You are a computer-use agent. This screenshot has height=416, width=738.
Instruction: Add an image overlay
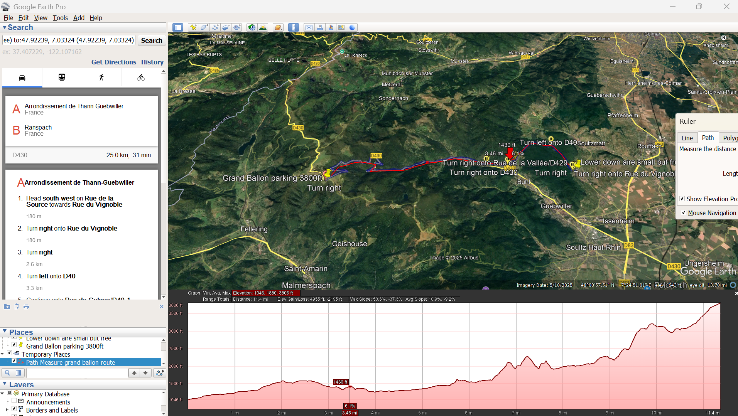[226, 27]
